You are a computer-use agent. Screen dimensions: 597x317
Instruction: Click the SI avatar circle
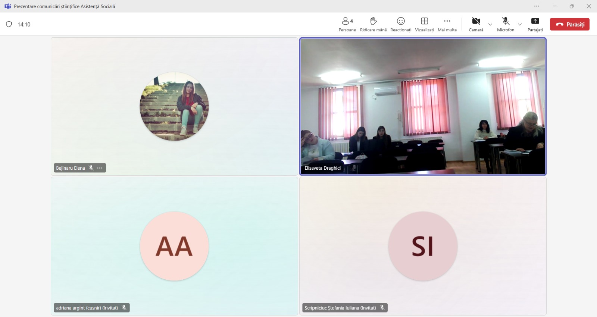pos(423,246)
